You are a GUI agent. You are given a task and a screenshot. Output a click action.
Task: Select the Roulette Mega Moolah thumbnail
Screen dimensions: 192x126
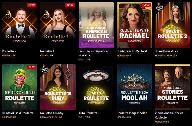pyautogui.click(x=134, y=87)
